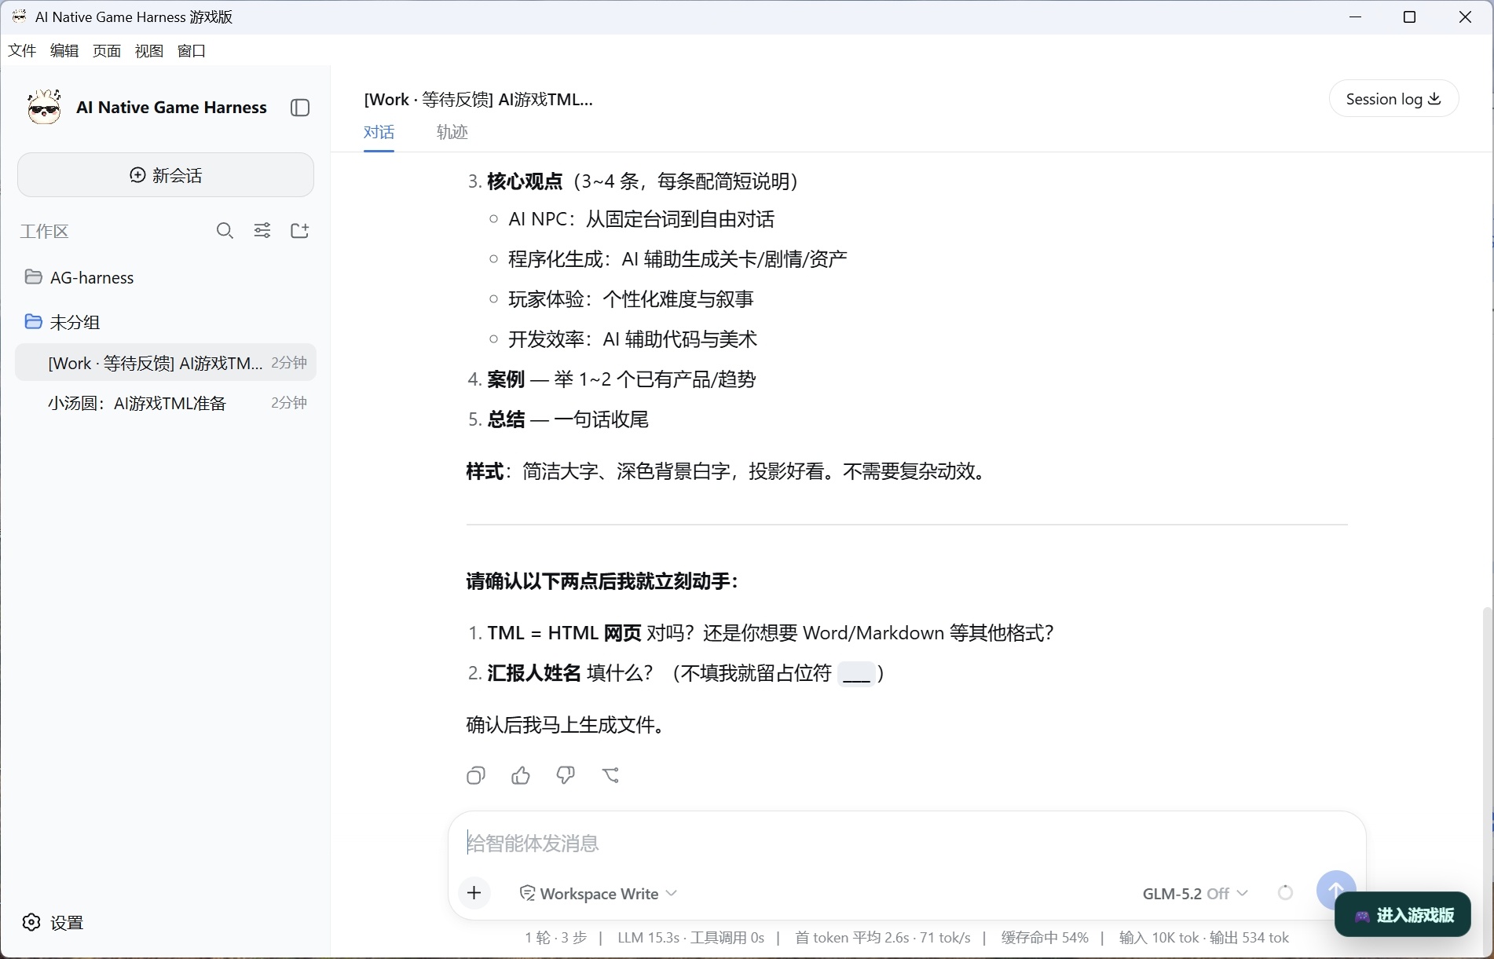This screenshot has height=959, width=1494.
Task: Open Workspace Write permission dropdown
Action: 599,894
